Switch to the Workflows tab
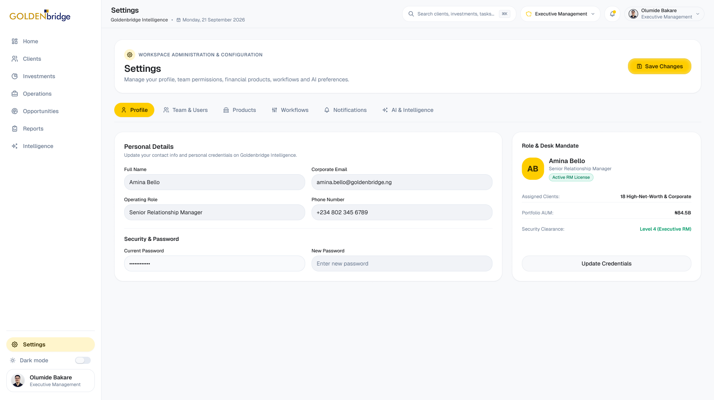The height and width of the screenshot is (400, 714). [x=290, y=110]
